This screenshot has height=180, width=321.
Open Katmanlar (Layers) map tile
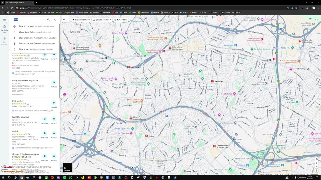pos(67,167)
